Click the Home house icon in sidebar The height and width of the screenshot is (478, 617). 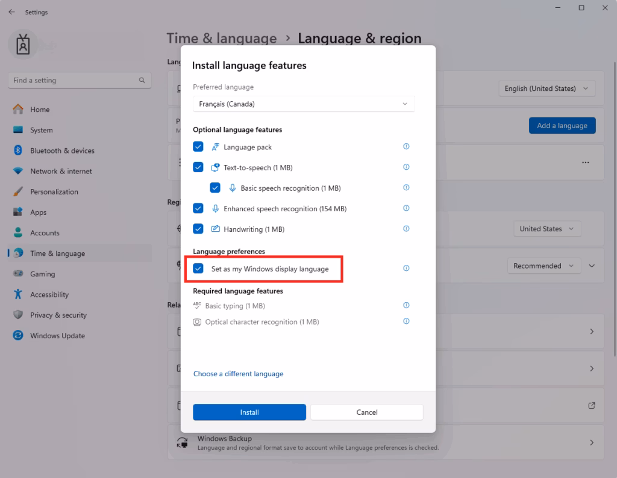point(18,110)
